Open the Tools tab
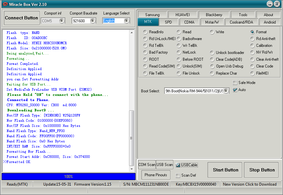This screenshot has height=195, width=283. (243, 15)
